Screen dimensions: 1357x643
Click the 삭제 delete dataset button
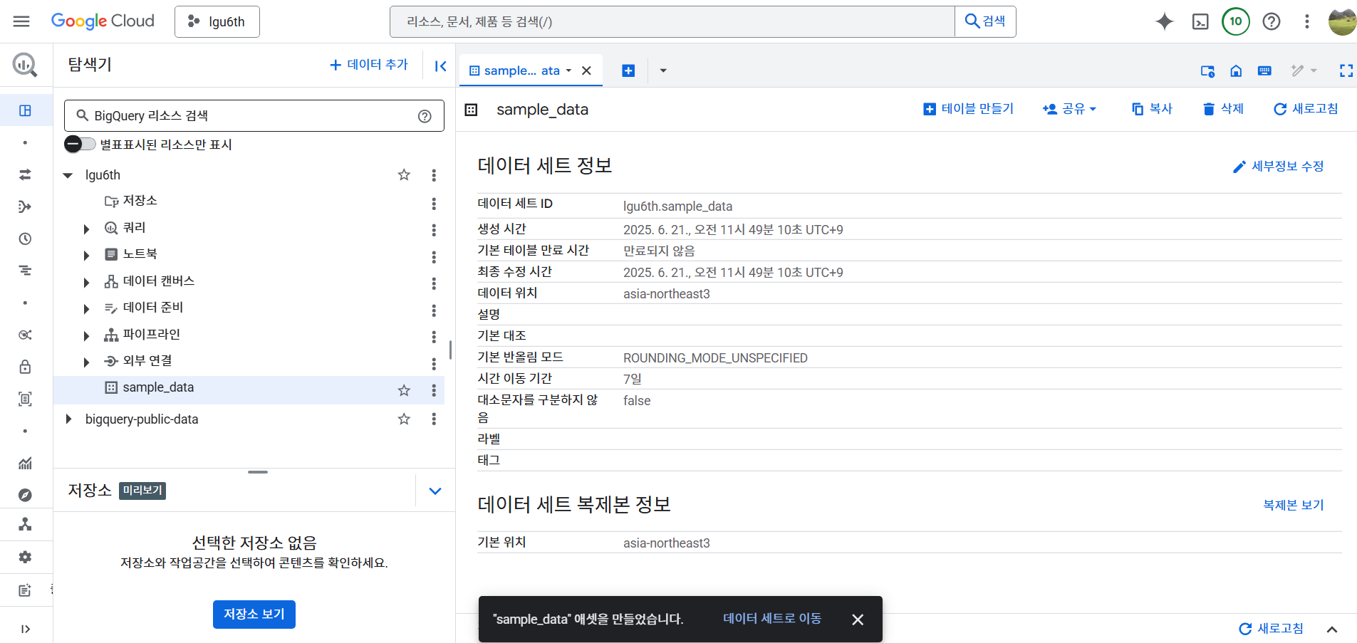tap(1223, 109)
